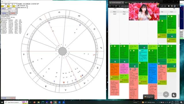
Task: Click the webcam video thumbnail overlay
Action: [x=144, y=12]
